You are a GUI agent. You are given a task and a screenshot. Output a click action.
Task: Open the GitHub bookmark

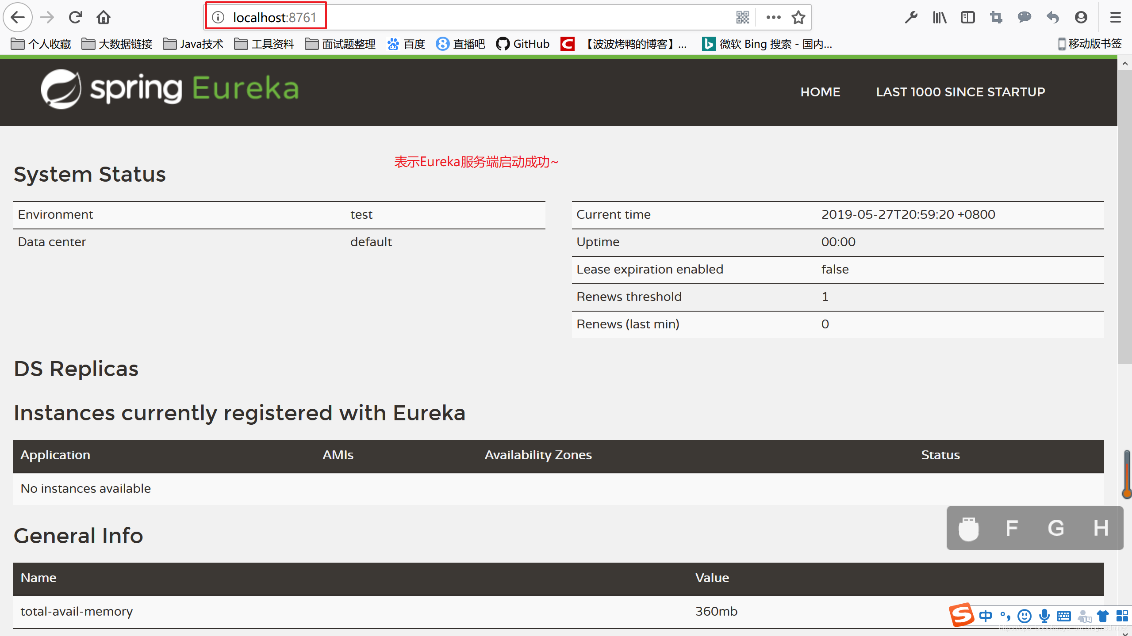tap(523, 44)
